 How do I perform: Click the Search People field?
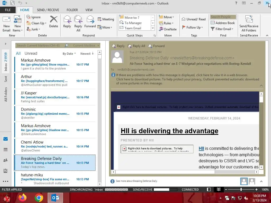[x=223, y=17]
